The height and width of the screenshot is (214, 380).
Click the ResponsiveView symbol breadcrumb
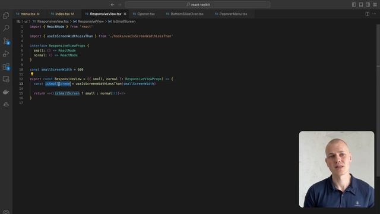[x=91, y=21]
